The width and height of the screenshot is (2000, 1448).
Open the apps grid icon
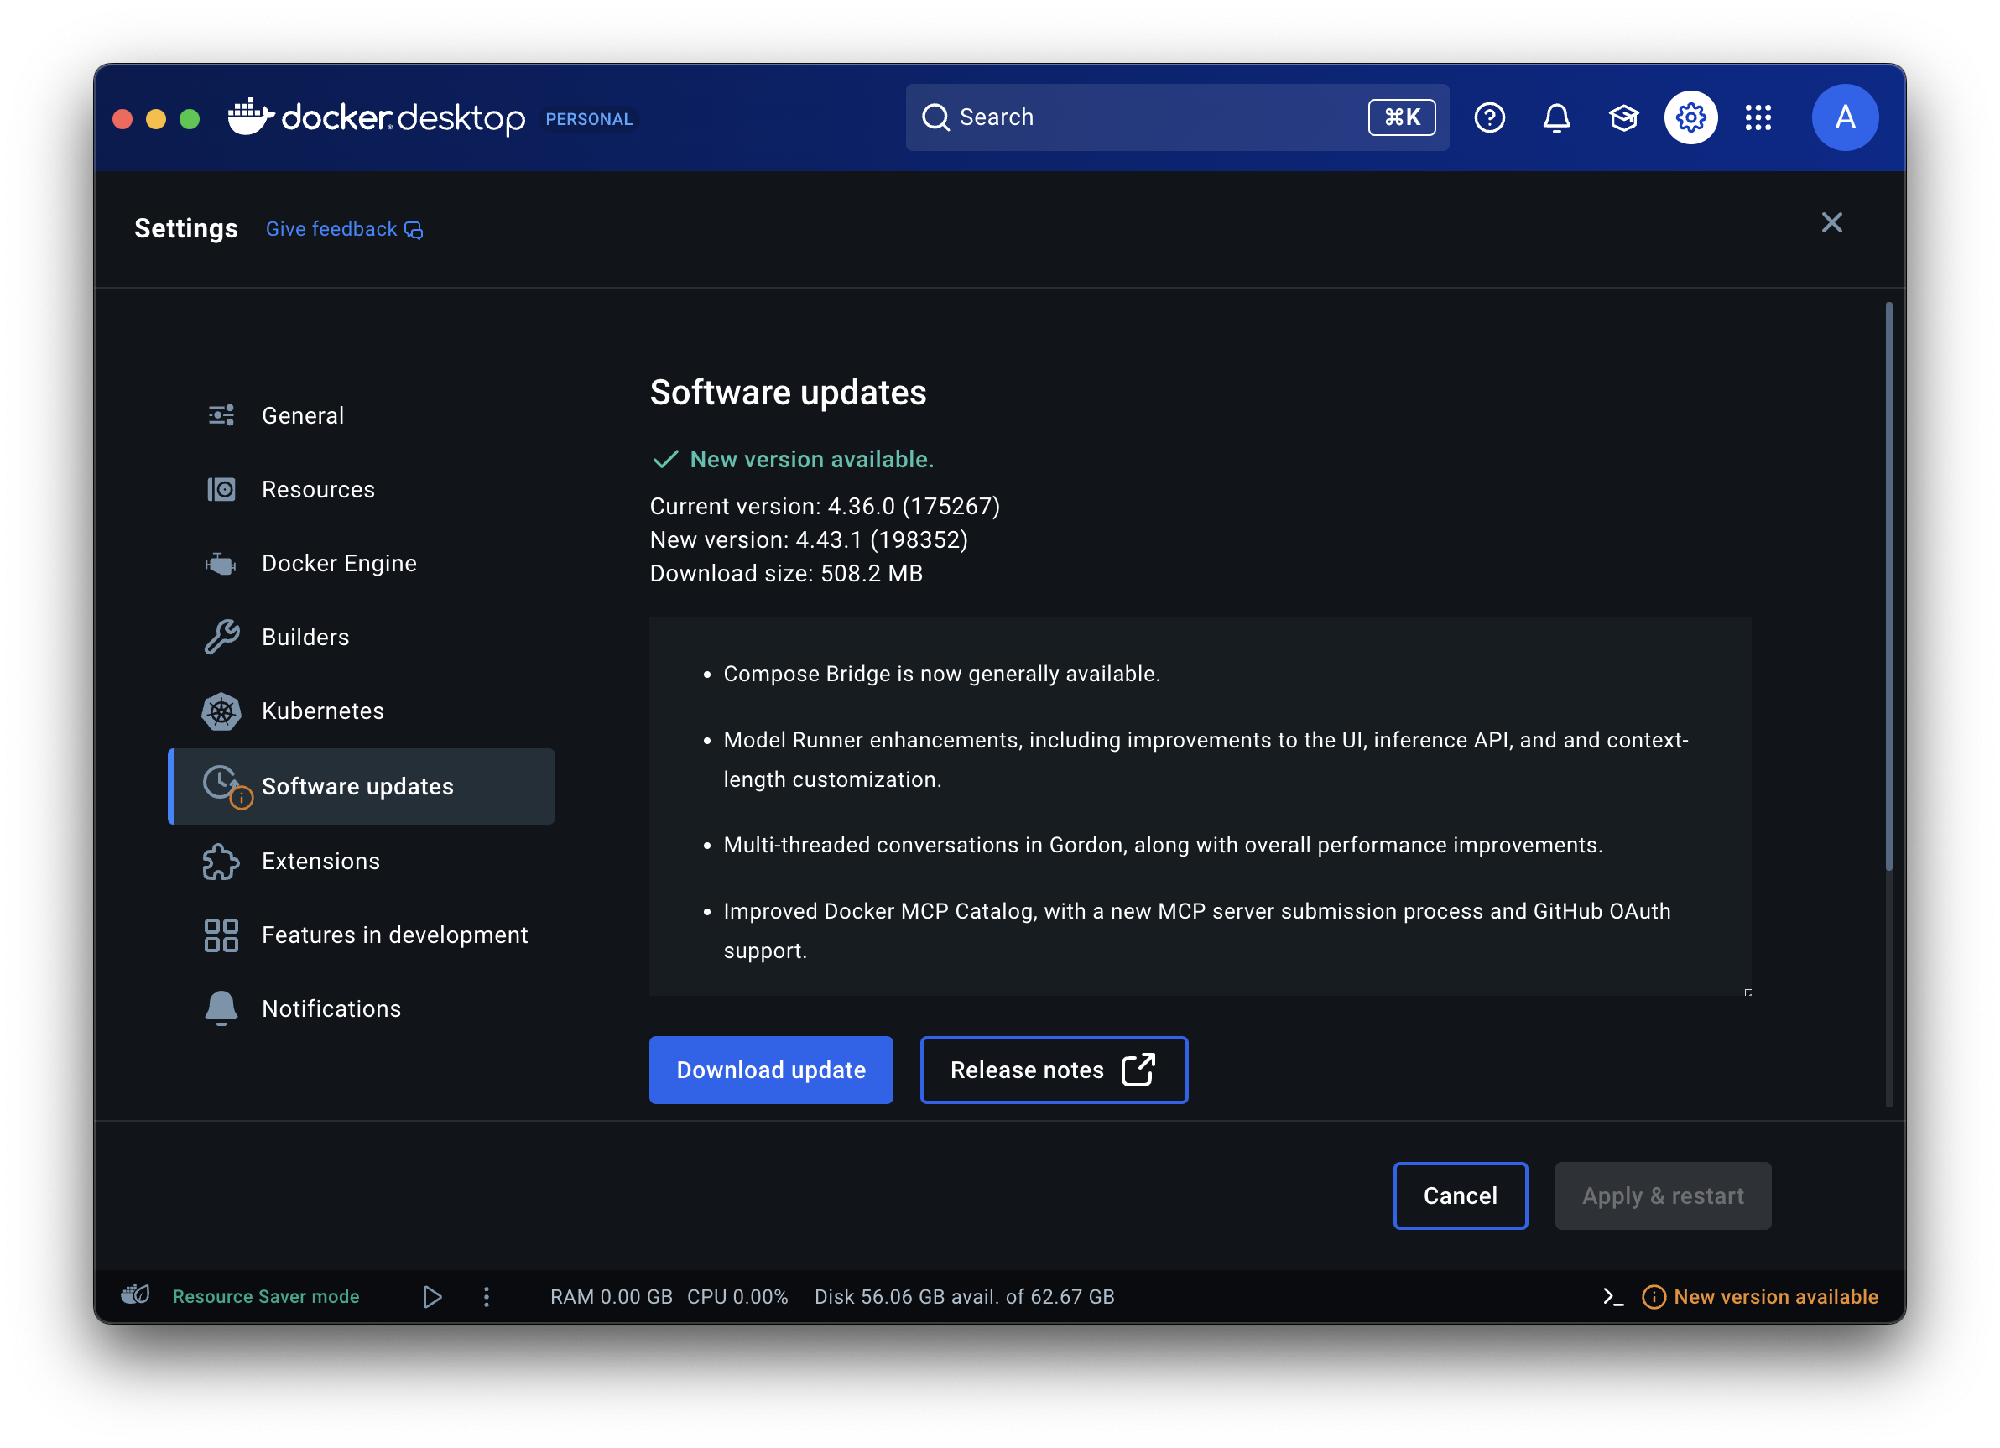coord(1758,117)
